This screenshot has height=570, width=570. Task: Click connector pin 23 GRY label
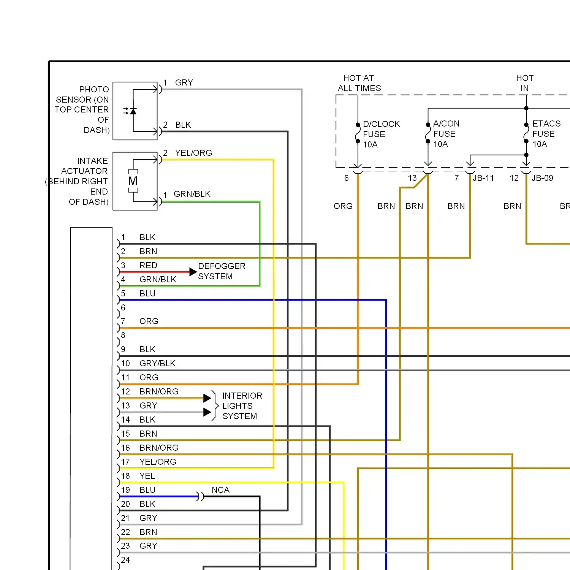coord(148,546)
